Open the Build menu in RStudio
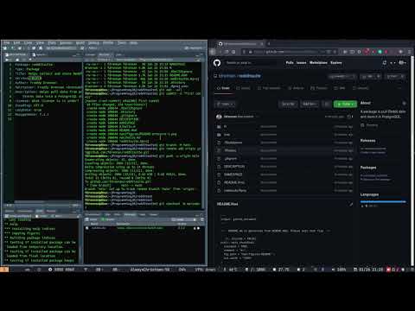The width and height of the screenshot is (415, 311). point(80,43)
